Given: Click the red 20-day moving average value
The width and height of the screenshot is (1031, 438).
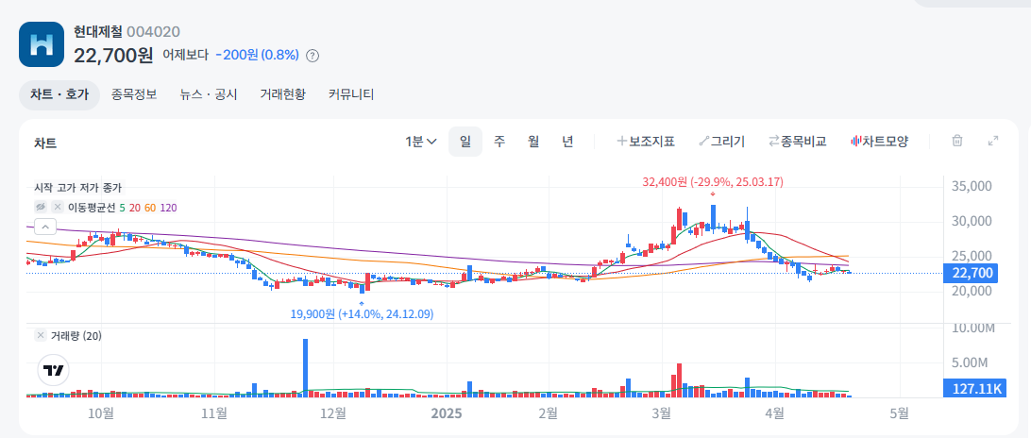Looking at the screenshot, I should pyautogui.click(x=134, y=207).
